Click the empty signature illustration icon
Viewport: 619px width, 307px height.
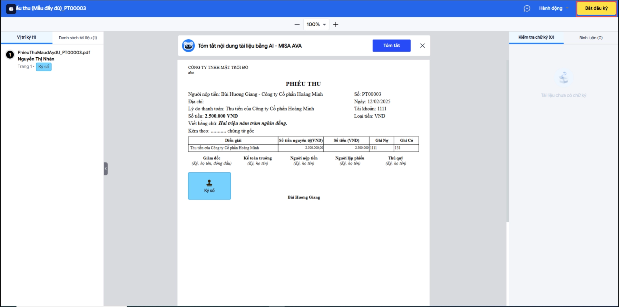pyautogui.click(x=564, y=78)
